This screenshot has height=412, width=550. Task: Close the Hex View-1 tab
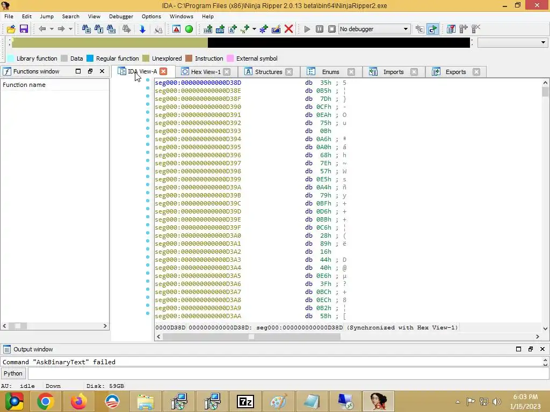(x=227, y=72)
